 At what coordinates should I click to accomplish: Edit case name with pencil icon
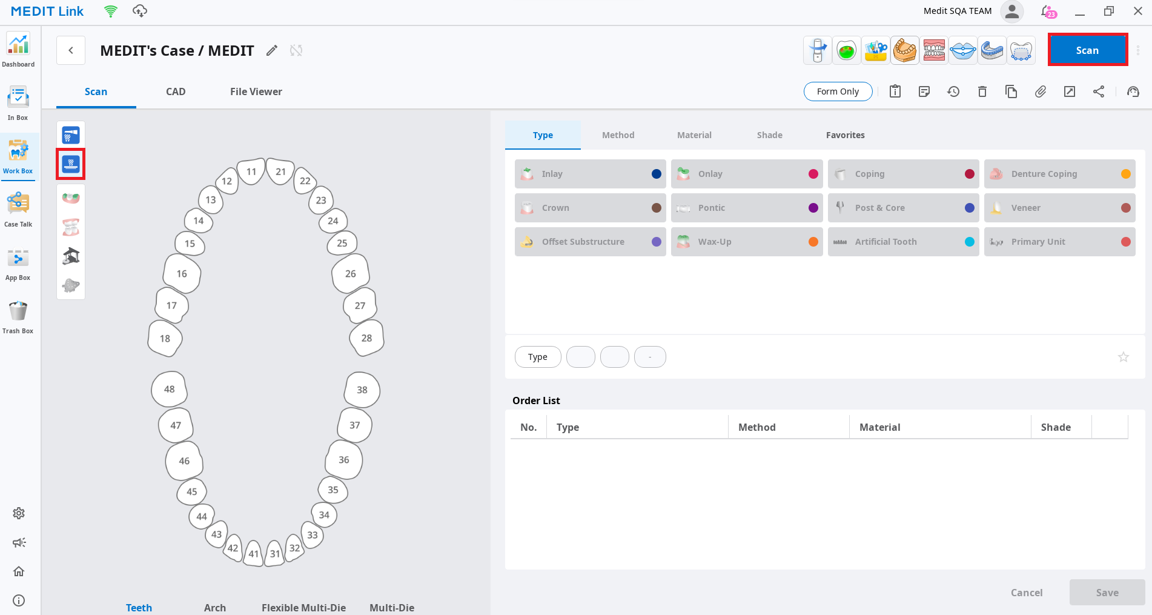click(x=272, y=50)
